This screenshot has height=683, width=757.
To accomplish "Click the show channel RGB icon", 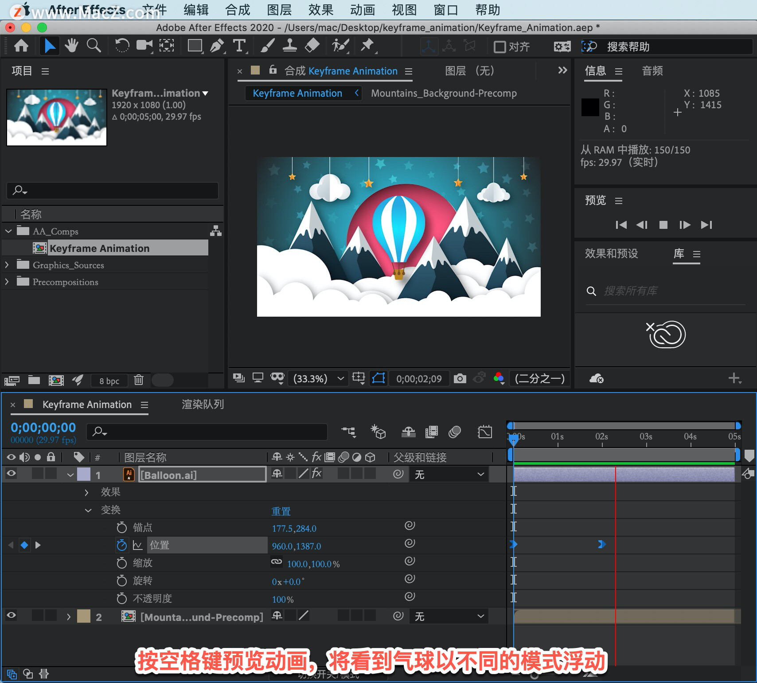I will point(499,378).
